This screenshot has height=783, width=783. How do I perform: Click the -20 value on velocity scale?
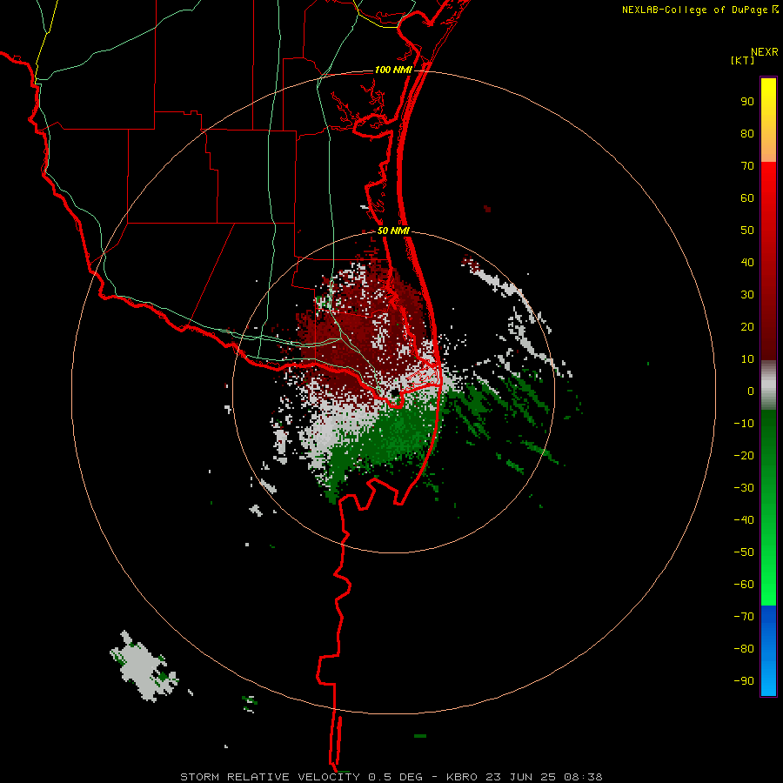744,456
